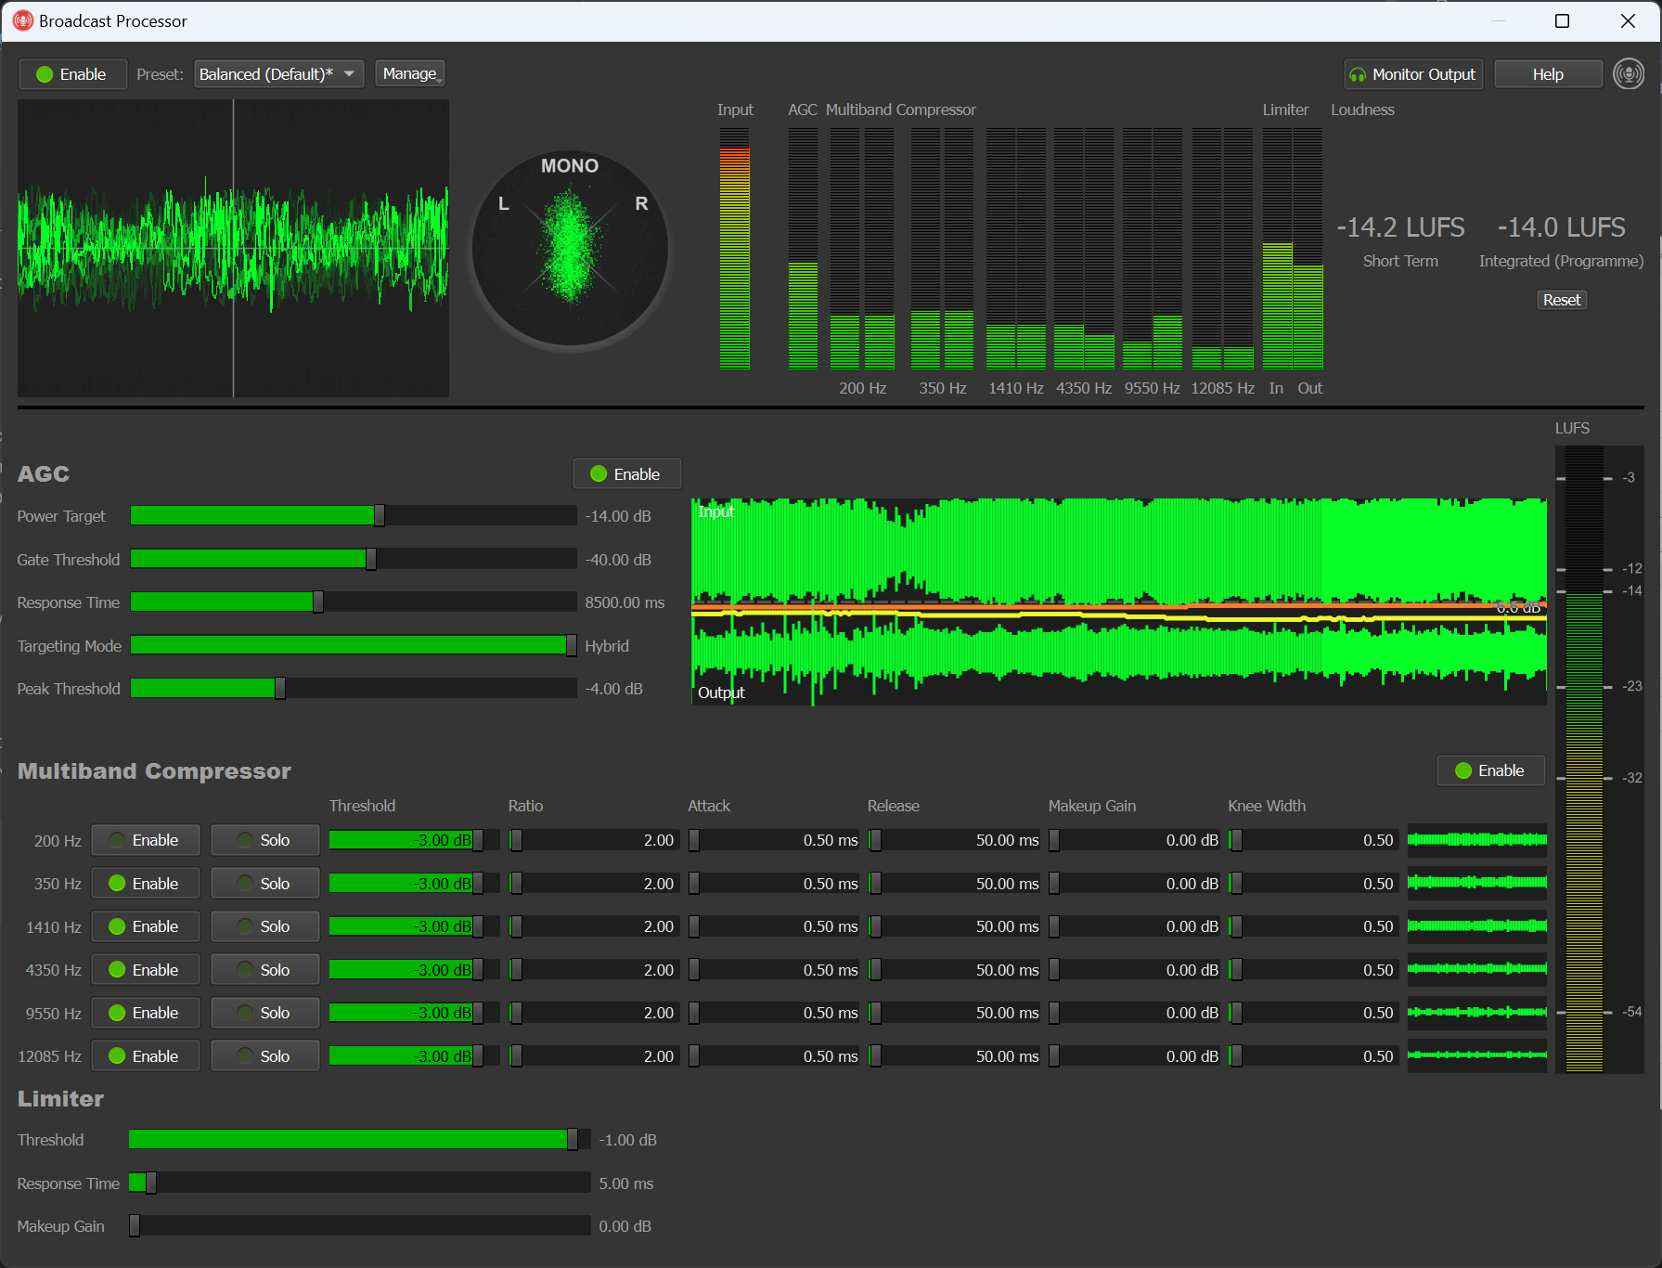Open the Manage menu button
Viewport: 1662px width, 1268px height.
(x=410, y=73)
